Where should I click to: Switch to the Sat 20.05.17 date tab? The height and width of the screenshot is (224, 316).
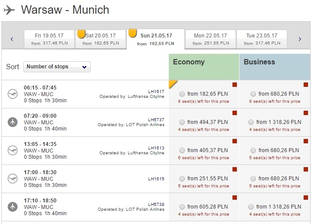[x=101, y=39]
